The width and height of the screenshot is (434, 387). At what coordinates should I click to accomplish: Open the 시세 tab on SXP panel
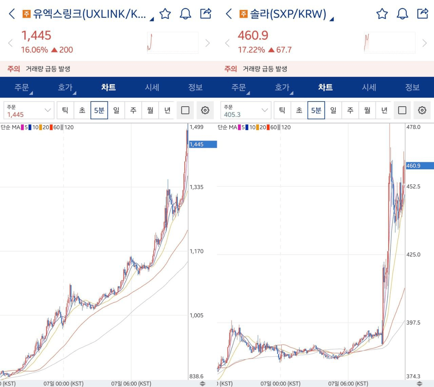click(369, 87)
